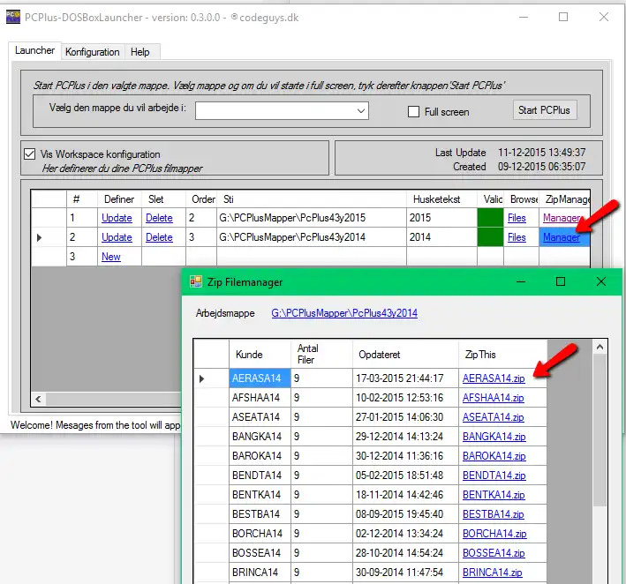
Task: Click vertical scrollbar thumb in Zip Filemanager
Action: [x=600, y=431]
